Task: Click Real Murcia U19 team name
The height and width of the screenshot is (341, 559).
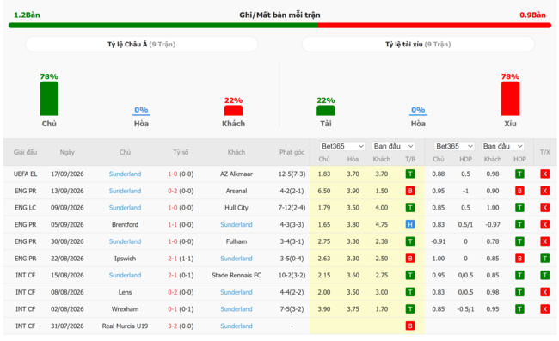Action: (125, 326)
